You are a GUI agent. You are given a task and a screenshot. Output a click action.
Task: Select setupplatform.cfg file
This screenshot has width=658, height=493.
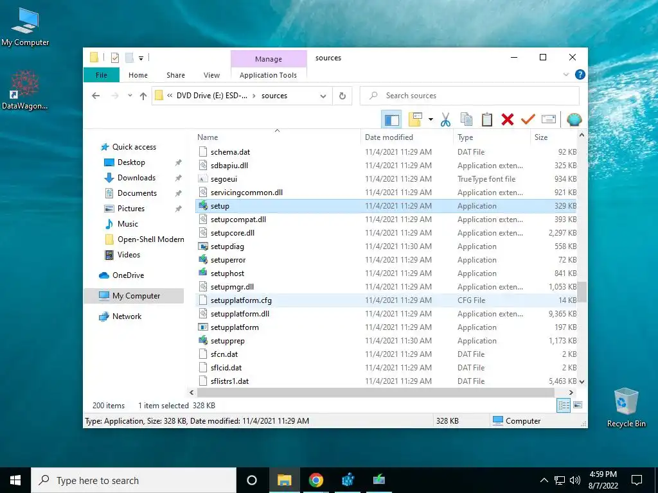386,300
